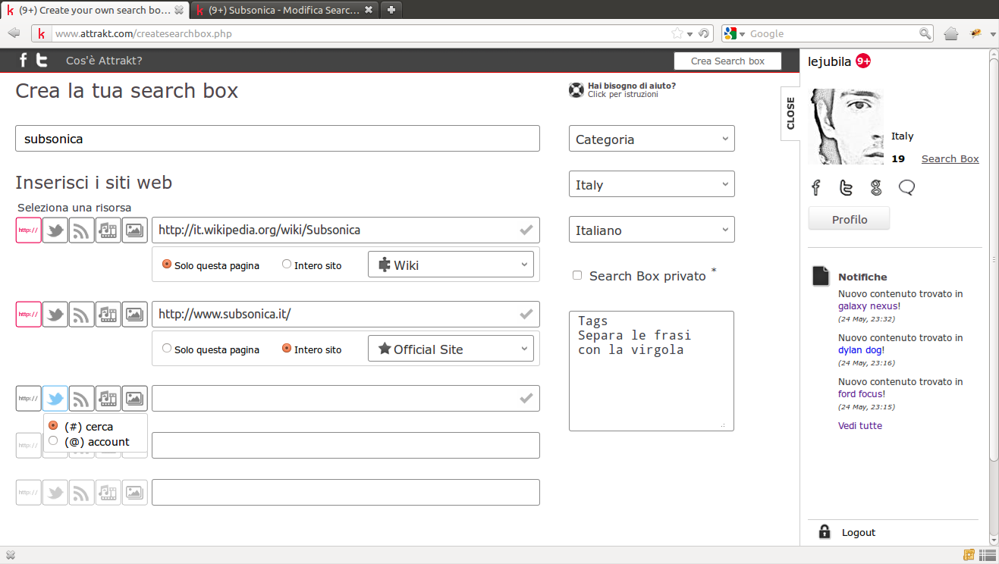Click speech bubble icon in profile sidebar
The height and width of the screenshot is (564, 999).
tap(906, 187)
